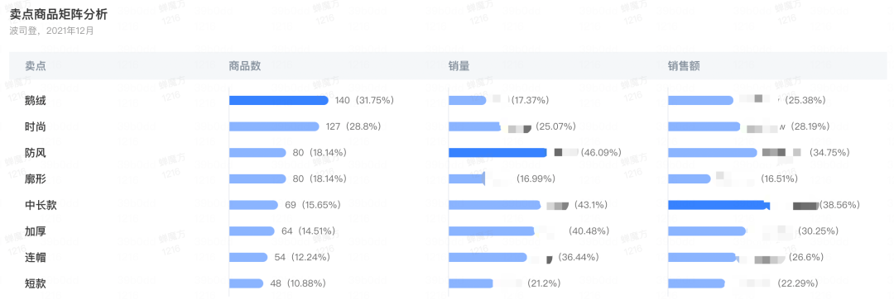Select the 廓形 row label

point(36,179)
